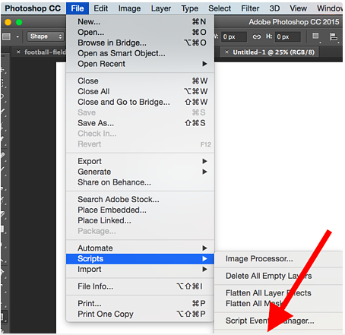The width and height of the screenshot is (345, 335).
Task: Run Flatten All Layer Effects script
Action: point(279,293)
